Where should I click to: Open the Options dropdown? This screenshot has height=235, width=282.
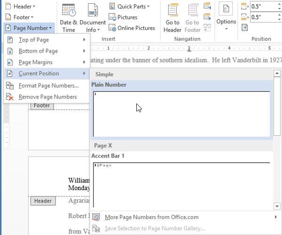pos(226,16)
